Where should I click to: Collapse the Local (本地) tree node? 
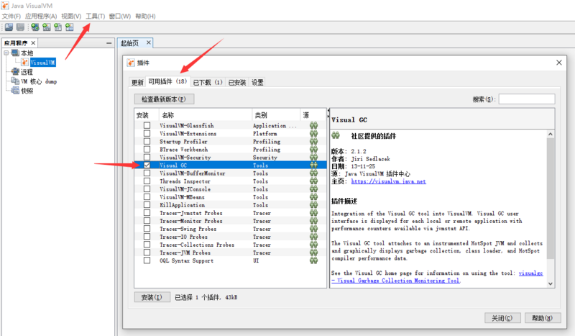pyautogui.click(x=6, y=53)
